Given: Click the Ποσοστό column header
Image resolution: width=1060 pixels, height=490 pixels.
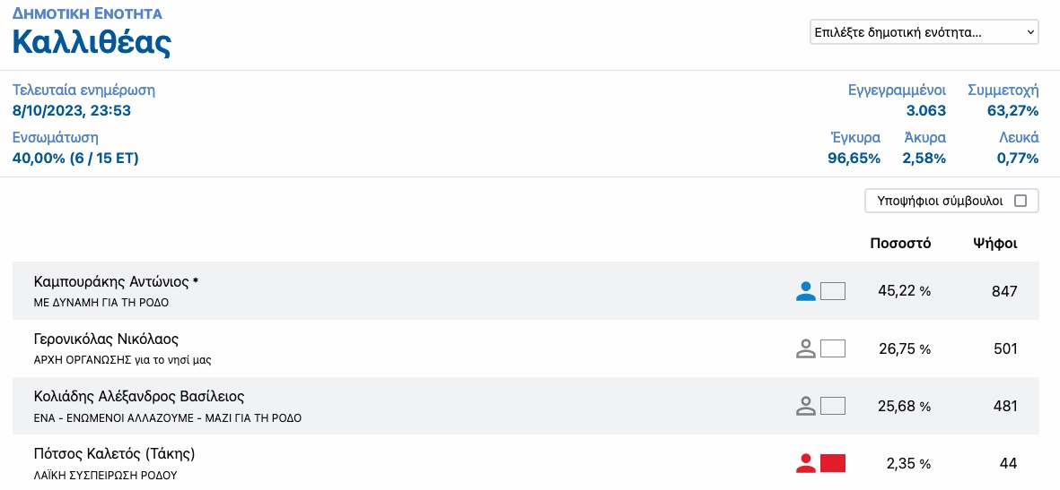Looking at the screenshot, I should pyautogui.click(x=900, y=244).
